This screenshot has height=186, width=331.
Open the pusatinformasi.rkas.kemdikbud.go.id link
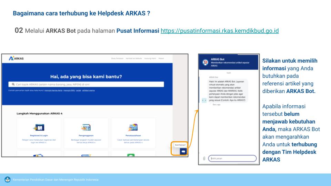[x=220, y=31]
